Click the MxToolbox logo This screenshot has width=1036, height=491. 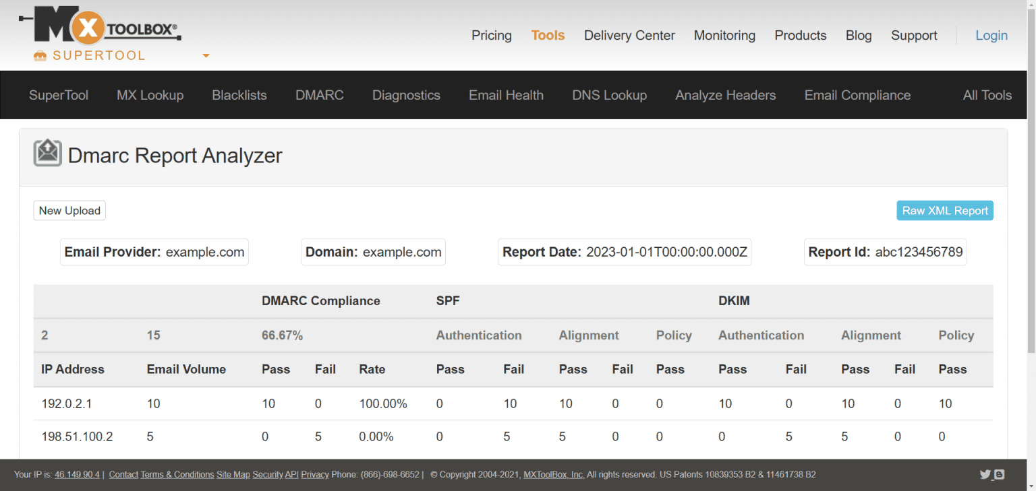tap(100, 27)
